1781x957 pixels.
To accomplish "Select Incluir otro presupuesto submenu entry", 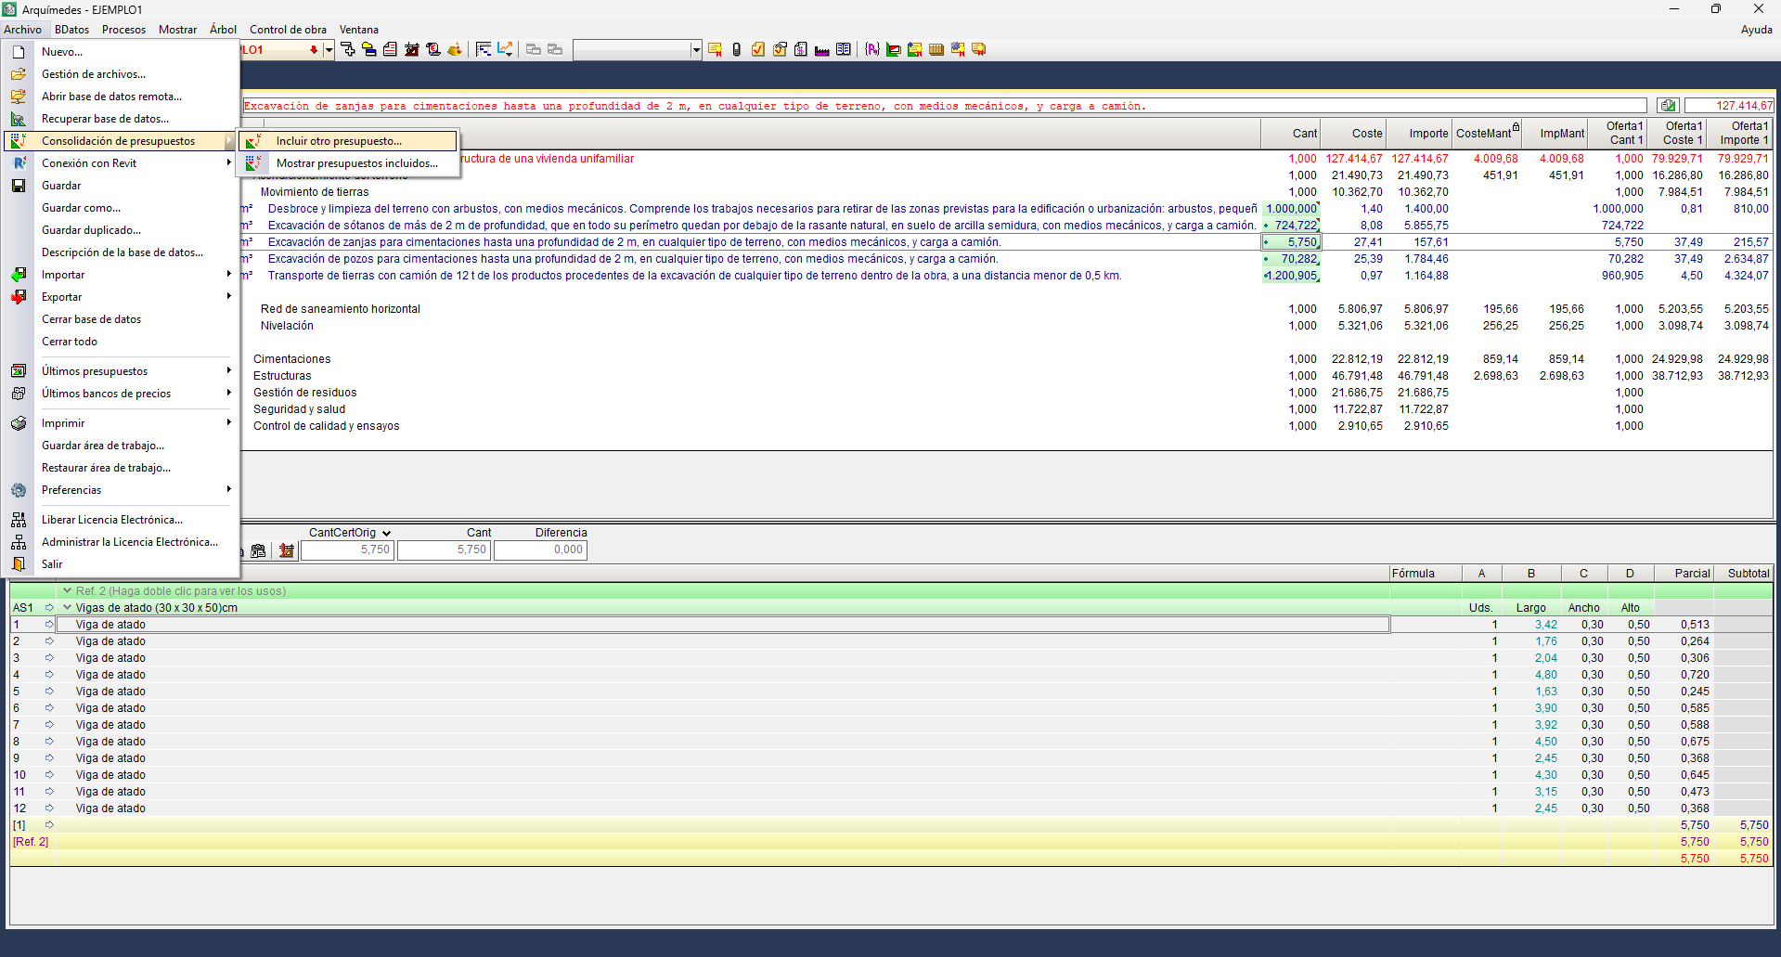I will [x=339, y=141].
